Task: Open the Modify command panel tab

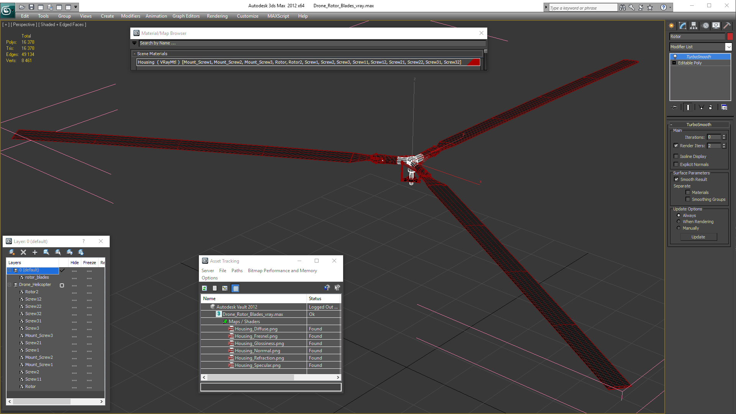Action: click(683, 26)
